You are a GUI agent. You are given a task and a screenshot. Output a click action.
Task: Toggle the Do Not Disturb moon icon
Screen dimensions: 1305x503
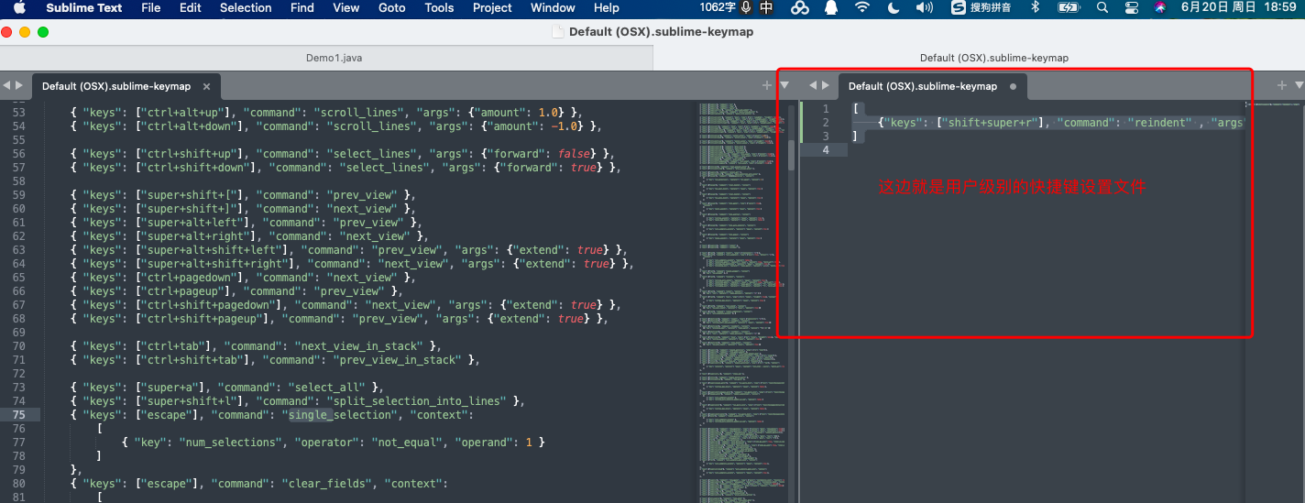pos(894,7)
